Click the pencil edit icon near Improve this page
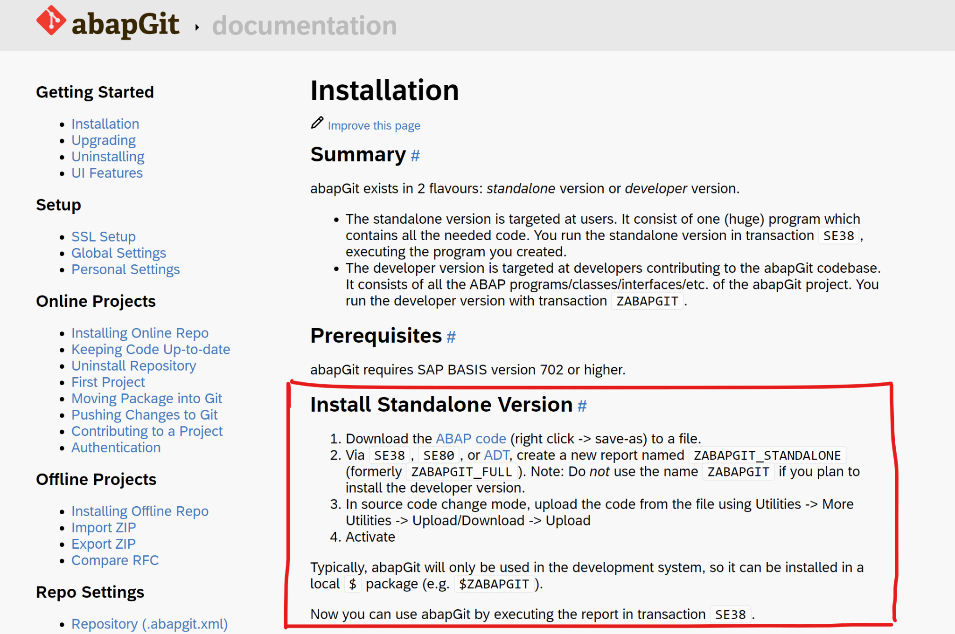This screenshot has height=634, width=955. tap(316, 123)
